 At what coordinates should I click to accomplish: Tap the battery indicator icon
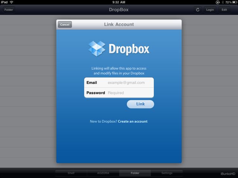pyautogui.click(x=234, y=2)
